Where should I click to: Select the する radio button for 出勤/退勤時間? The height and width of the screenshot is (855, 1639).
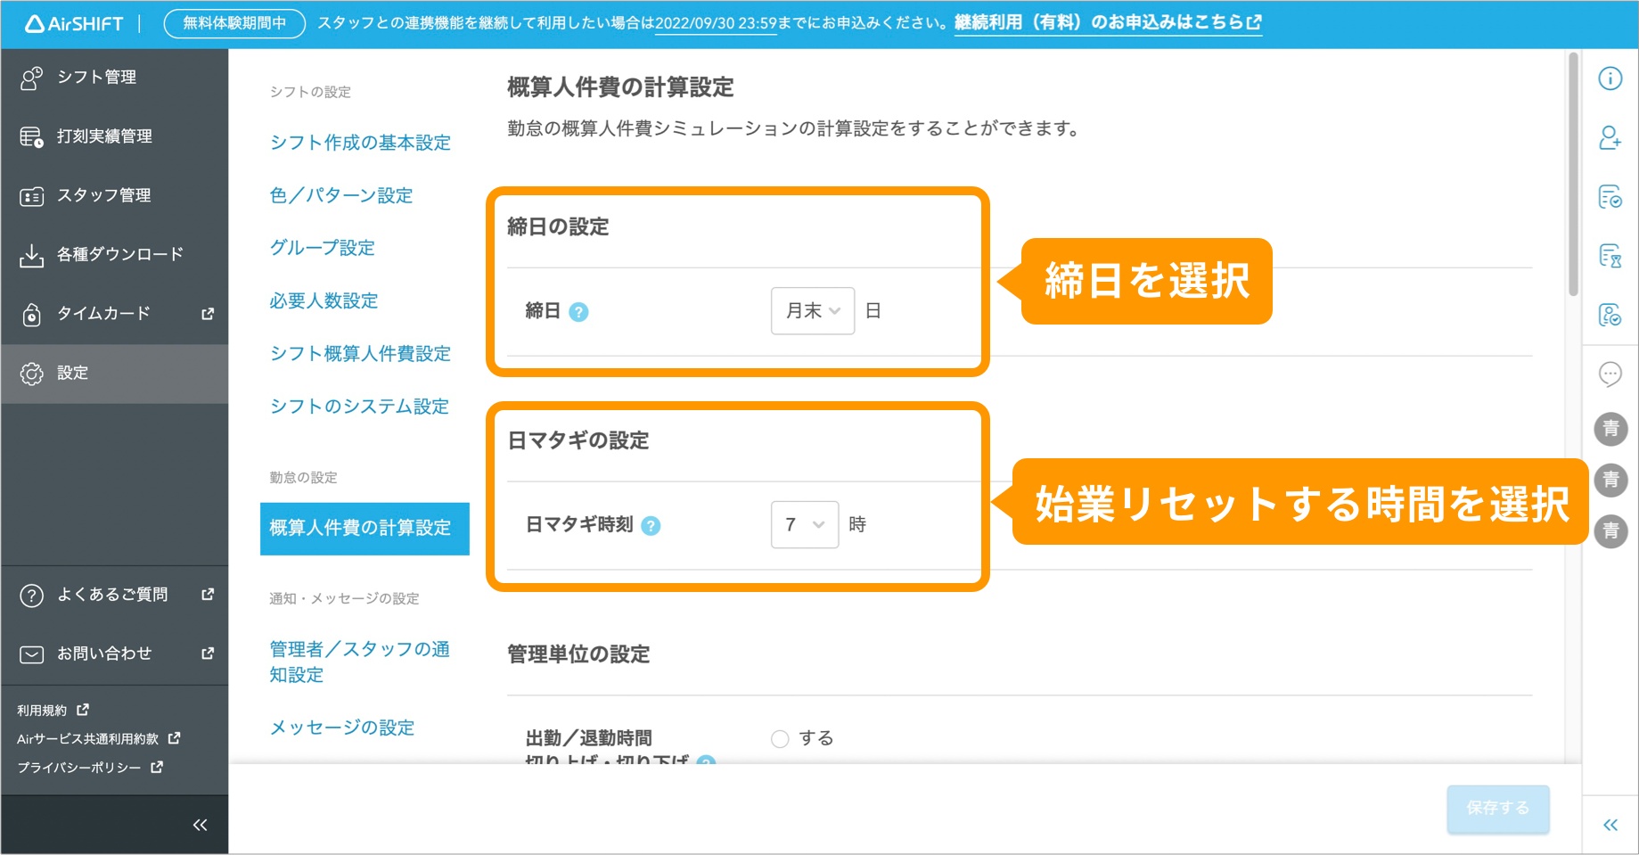[x=780, y=739]
